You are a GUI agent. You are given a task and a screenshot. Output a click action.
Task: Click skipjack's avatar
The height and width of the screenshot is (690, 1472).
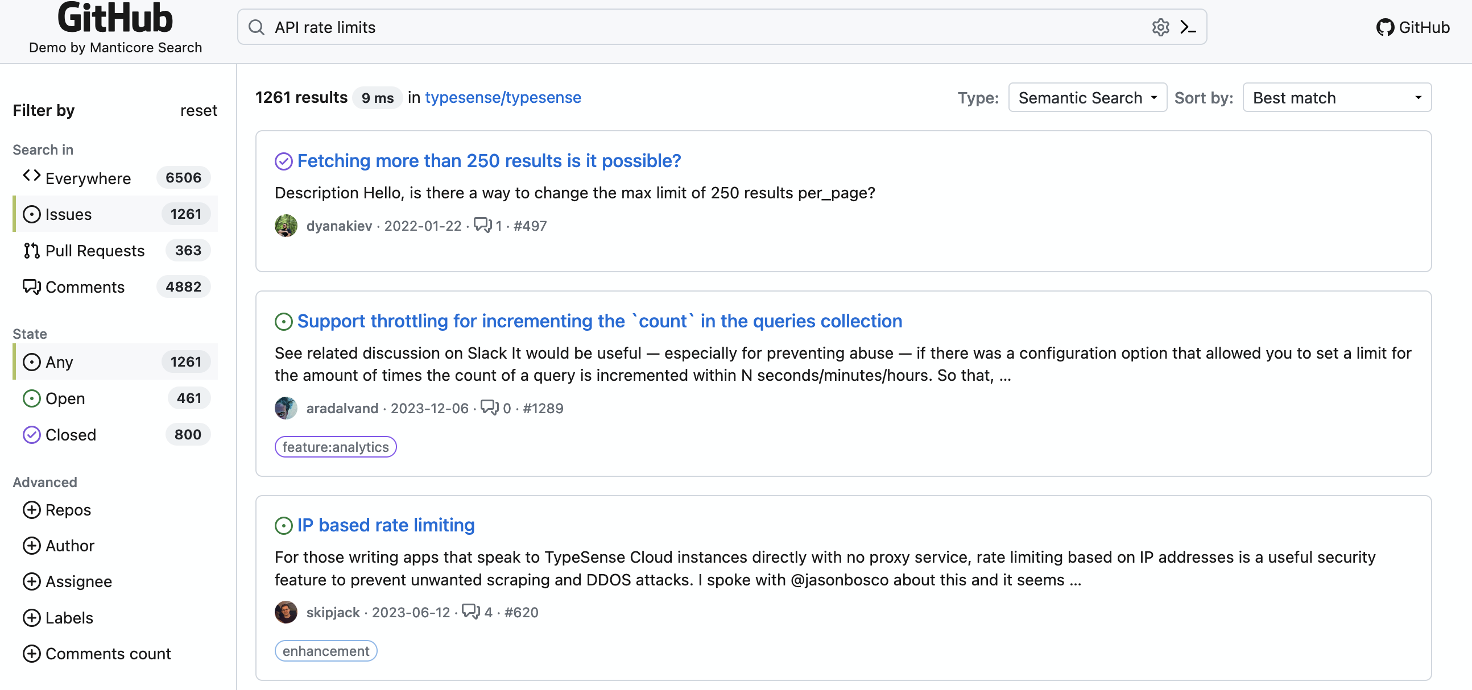point(286,612)
